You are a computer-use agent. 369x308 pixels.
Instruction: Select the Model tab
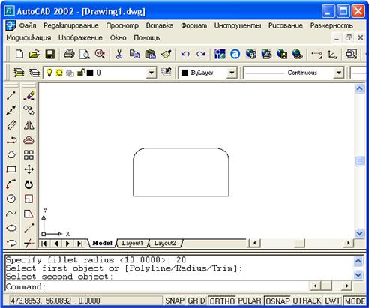tap(102, 243)
